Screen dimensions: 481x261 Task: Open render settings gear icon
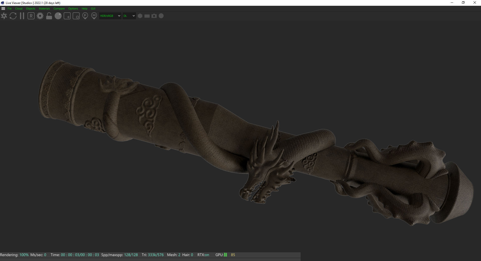[40, 16]
